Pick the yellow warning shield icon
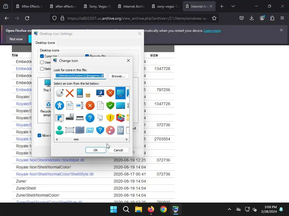This screenshot has height=216, width=289. coord(110,118)
